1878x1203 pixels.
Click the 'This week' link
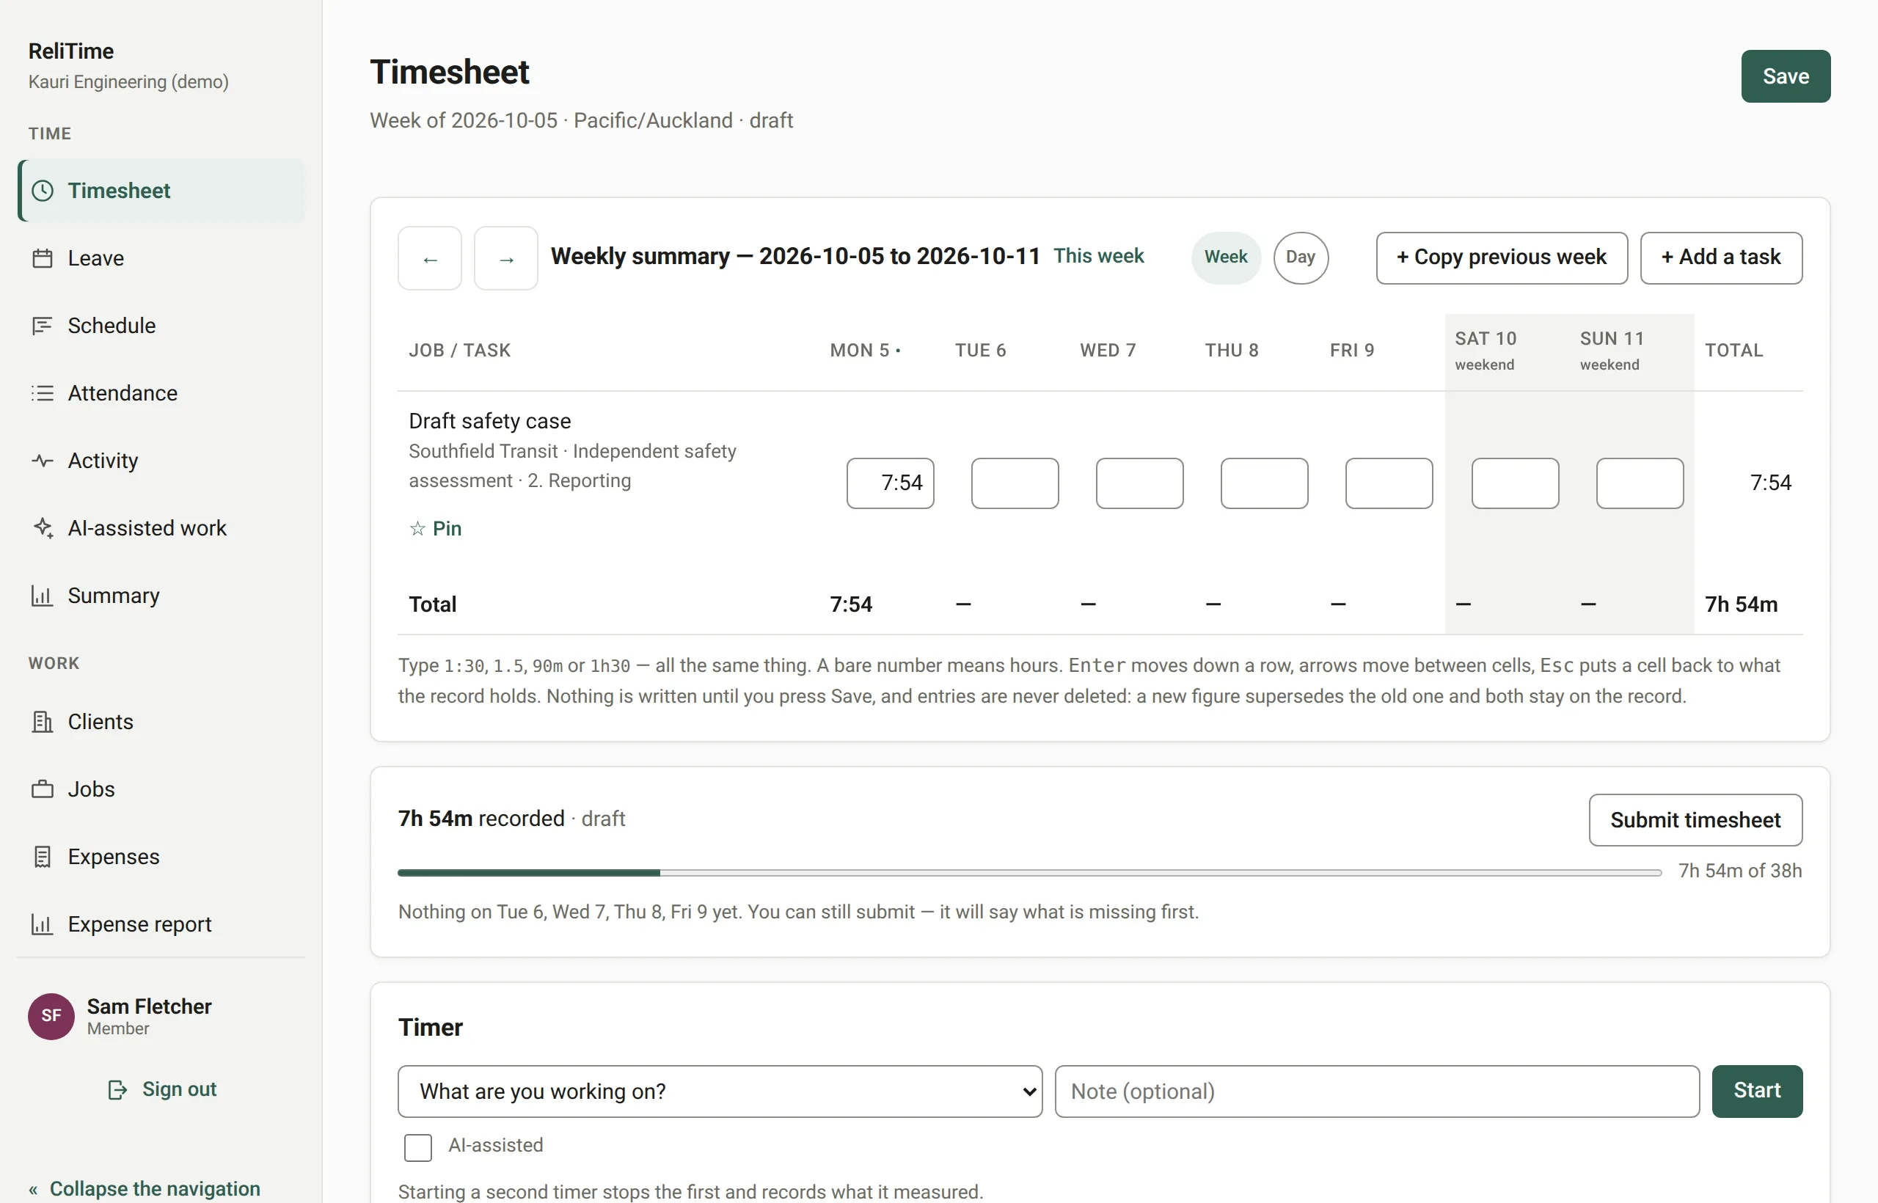point(1098,255)
